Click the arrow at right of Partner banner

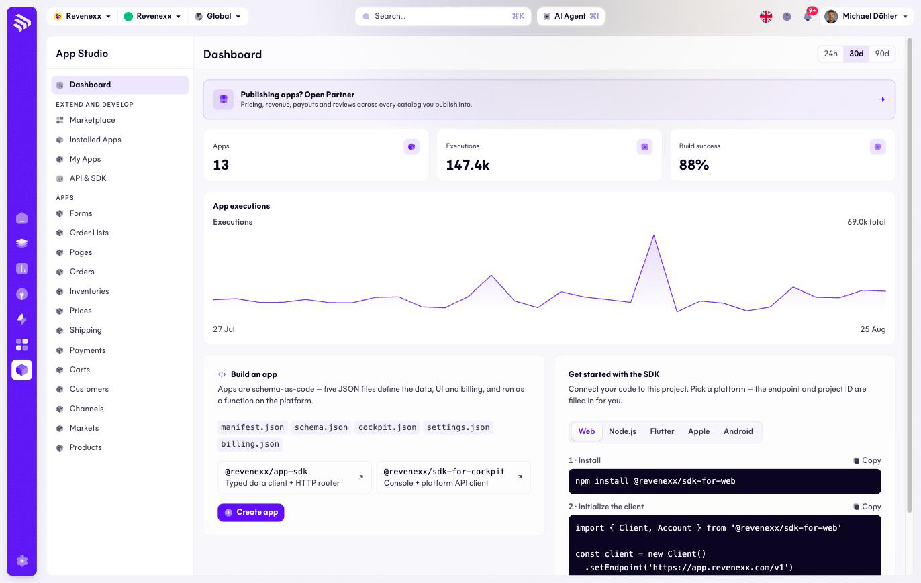(881, 99)
